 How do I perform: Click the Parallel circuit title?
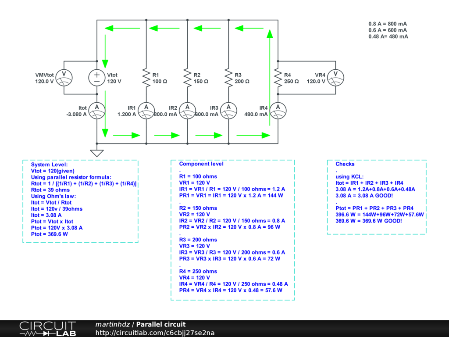161,325
